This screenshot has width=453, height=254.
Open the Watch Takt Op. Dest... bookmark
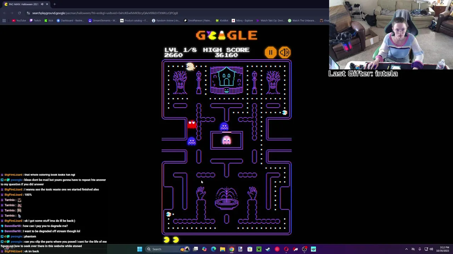point(270,20)
